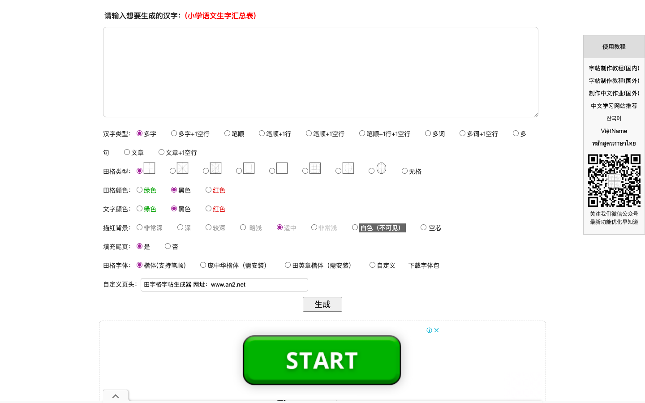The image size is (645, 403).
Task: Click the WeChat QR code image
Action: point(614,180)
